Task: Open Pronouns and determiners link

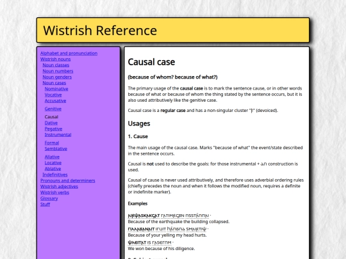Action: pyautogui.click(x=68, y=181)
